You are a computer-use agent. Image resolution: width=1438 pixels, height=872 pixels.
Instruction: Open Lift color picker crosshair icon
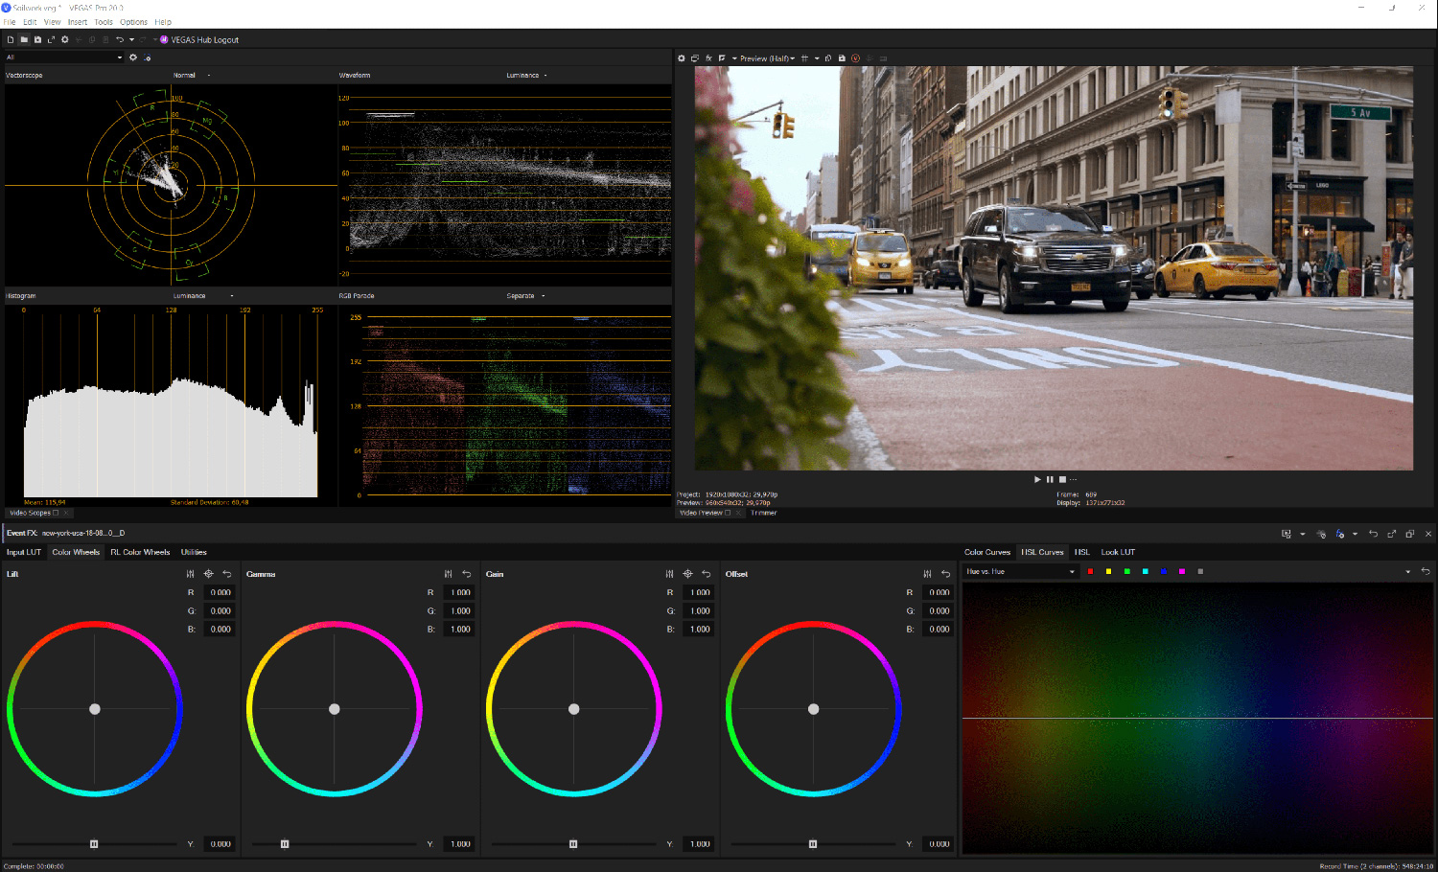208,574
